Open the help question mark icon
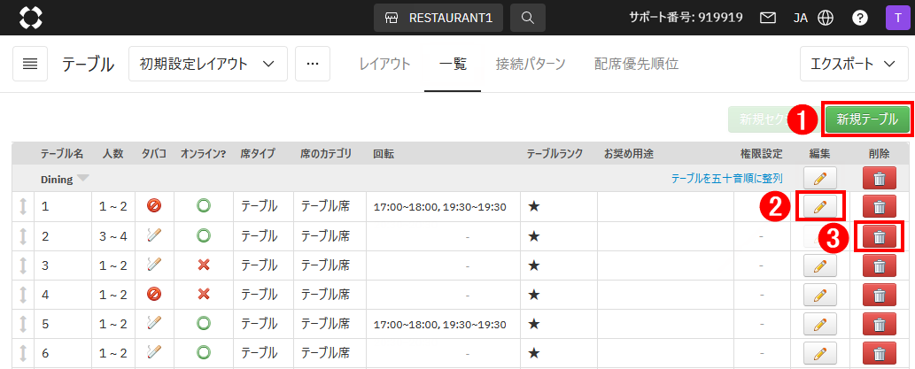 [x=859, y=18]
